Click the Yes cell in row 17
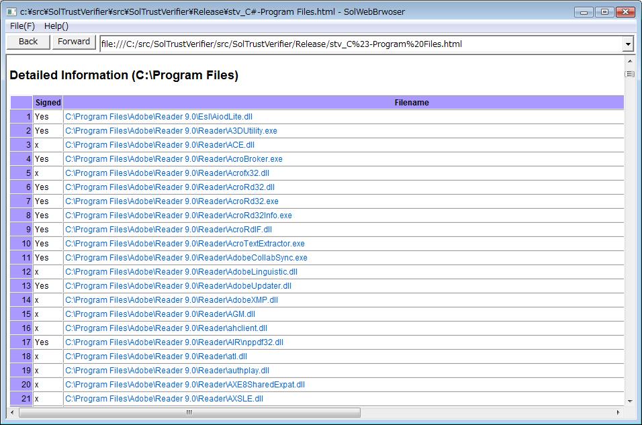Screen dimensions: 642x425 [48, 342]
